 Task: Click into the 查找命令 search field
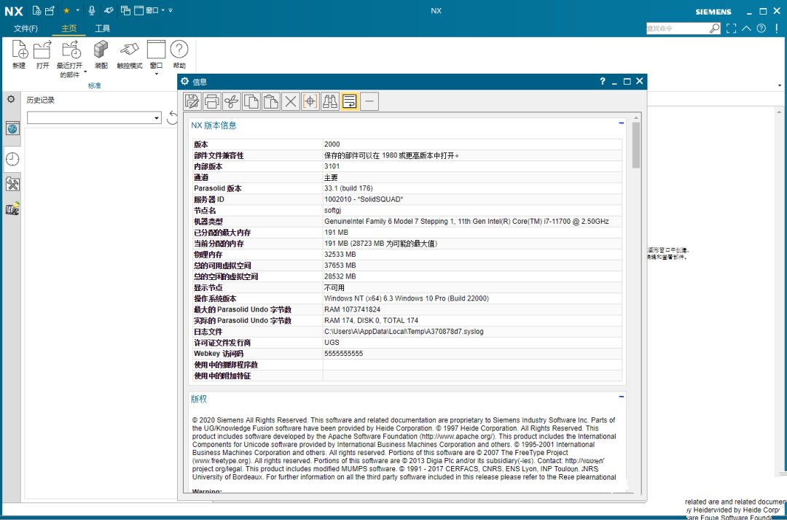pyautogui.click(x=678, y=28)
